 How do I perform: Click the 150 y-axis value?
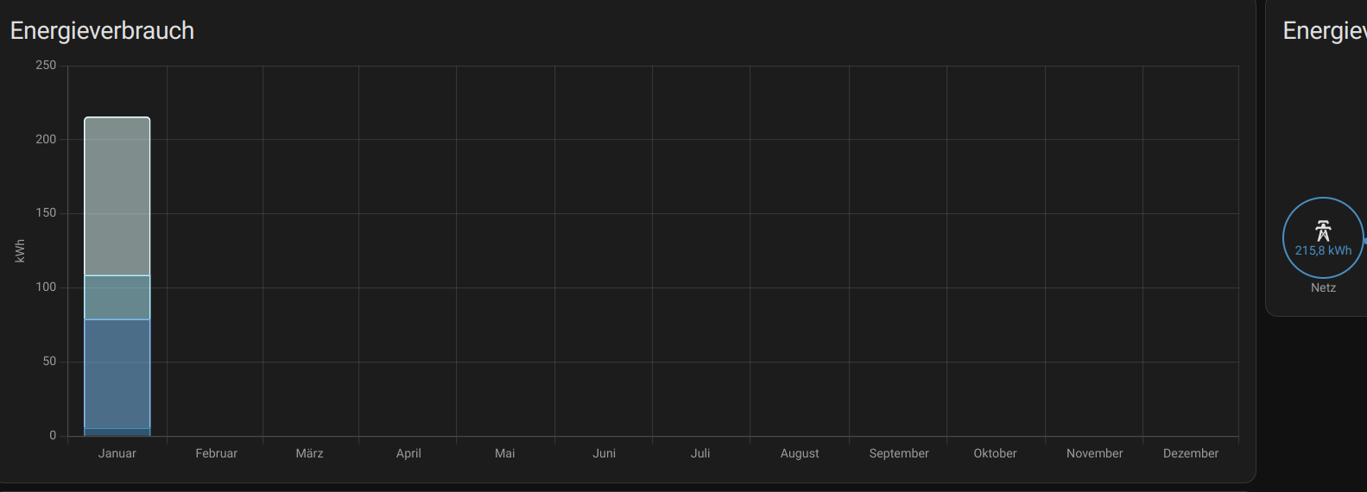coord(46,212)
